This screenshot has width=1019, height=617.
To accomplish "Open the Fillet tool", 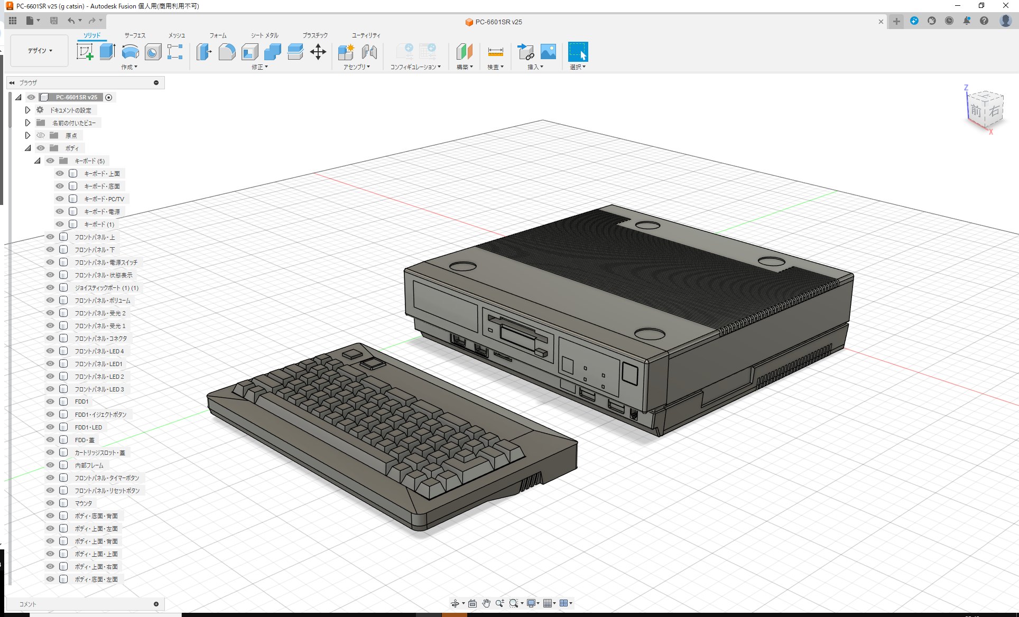I will click(227, 52).
